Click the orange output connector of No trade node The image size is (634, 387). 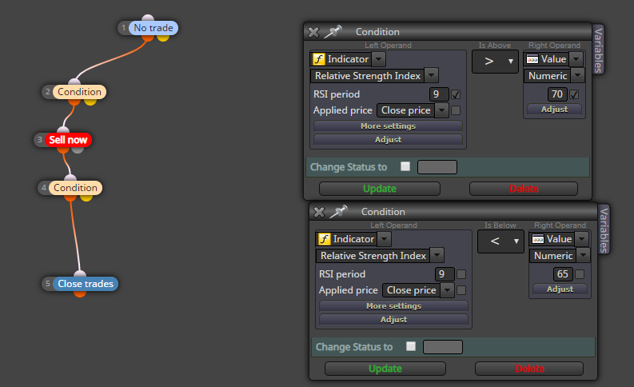point(148,38)
